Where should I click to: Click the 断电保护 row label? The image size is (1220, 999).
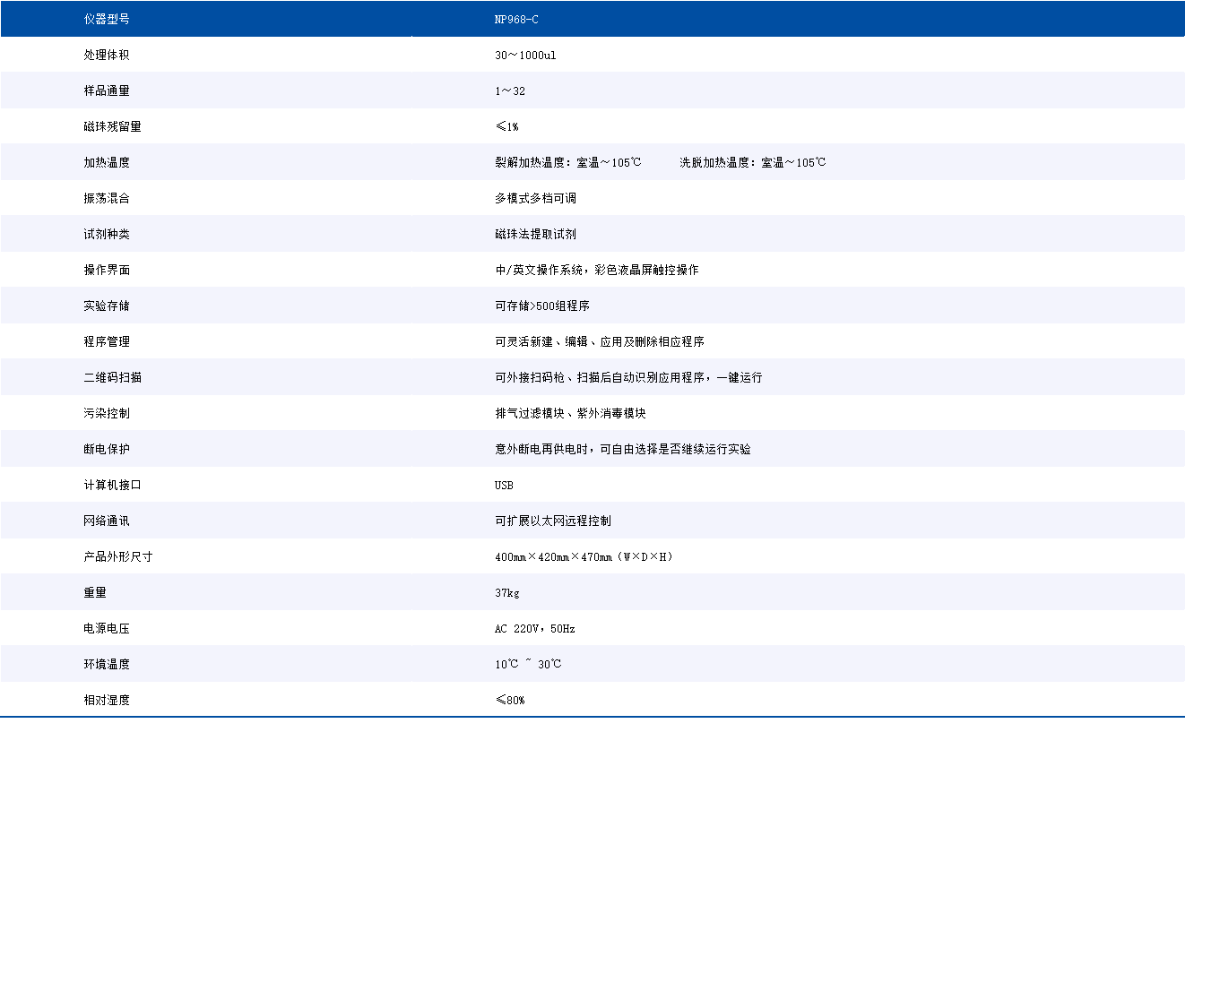(x=107, y=449)
